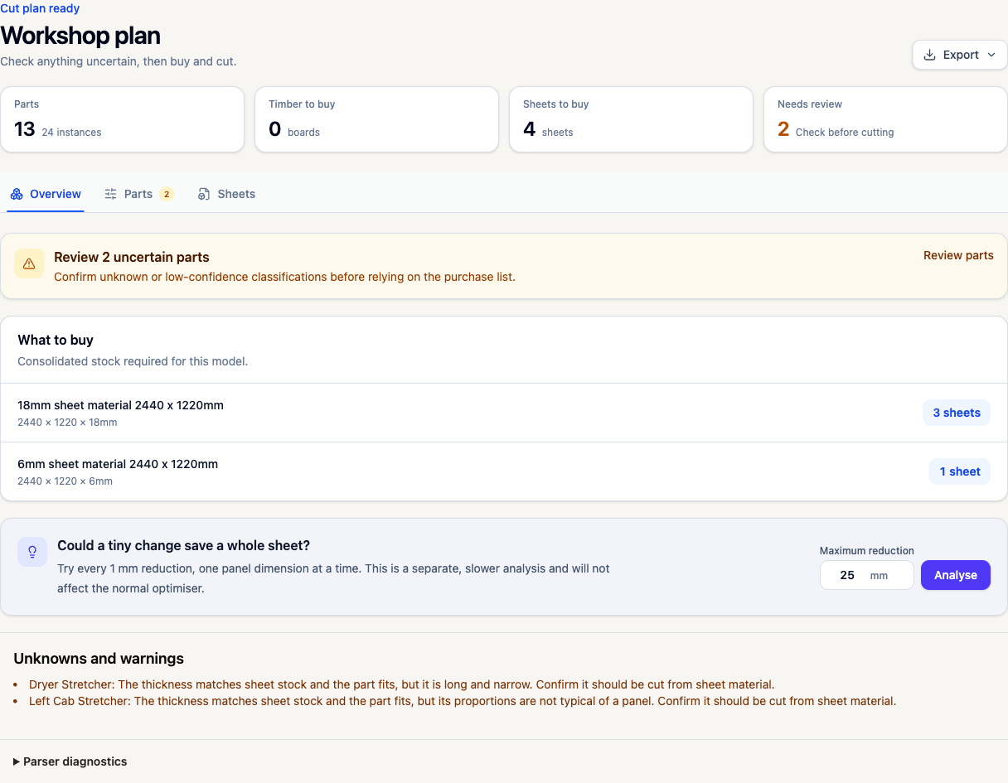Click the Needs review summary card
Viewport: 1008px width, 783px height.
pyautogui.click(x=885, y=119)
